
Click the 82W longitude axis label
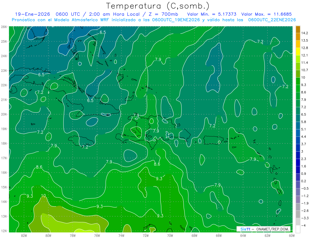pyautogui.click(x=24, y=235)
